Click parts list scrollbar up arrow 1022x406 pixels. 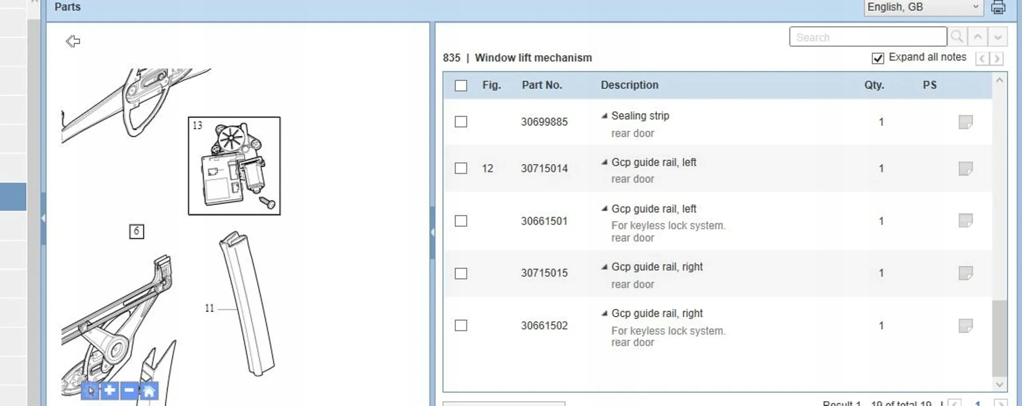coord(999,81)
